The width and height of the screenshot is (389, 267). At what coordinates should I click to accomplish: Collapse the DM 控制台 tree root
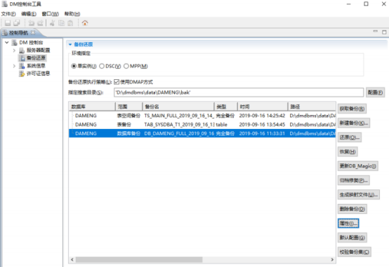pos(7,42)
